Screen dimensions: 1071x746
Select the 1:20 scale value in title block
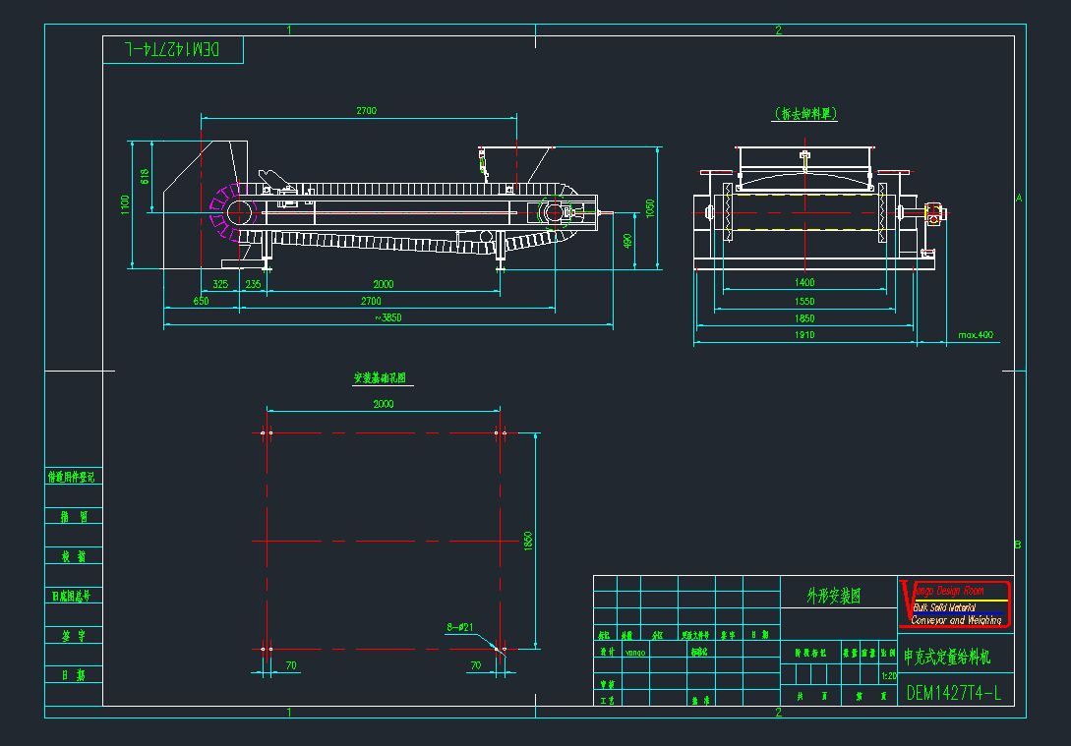coord(888,676)
